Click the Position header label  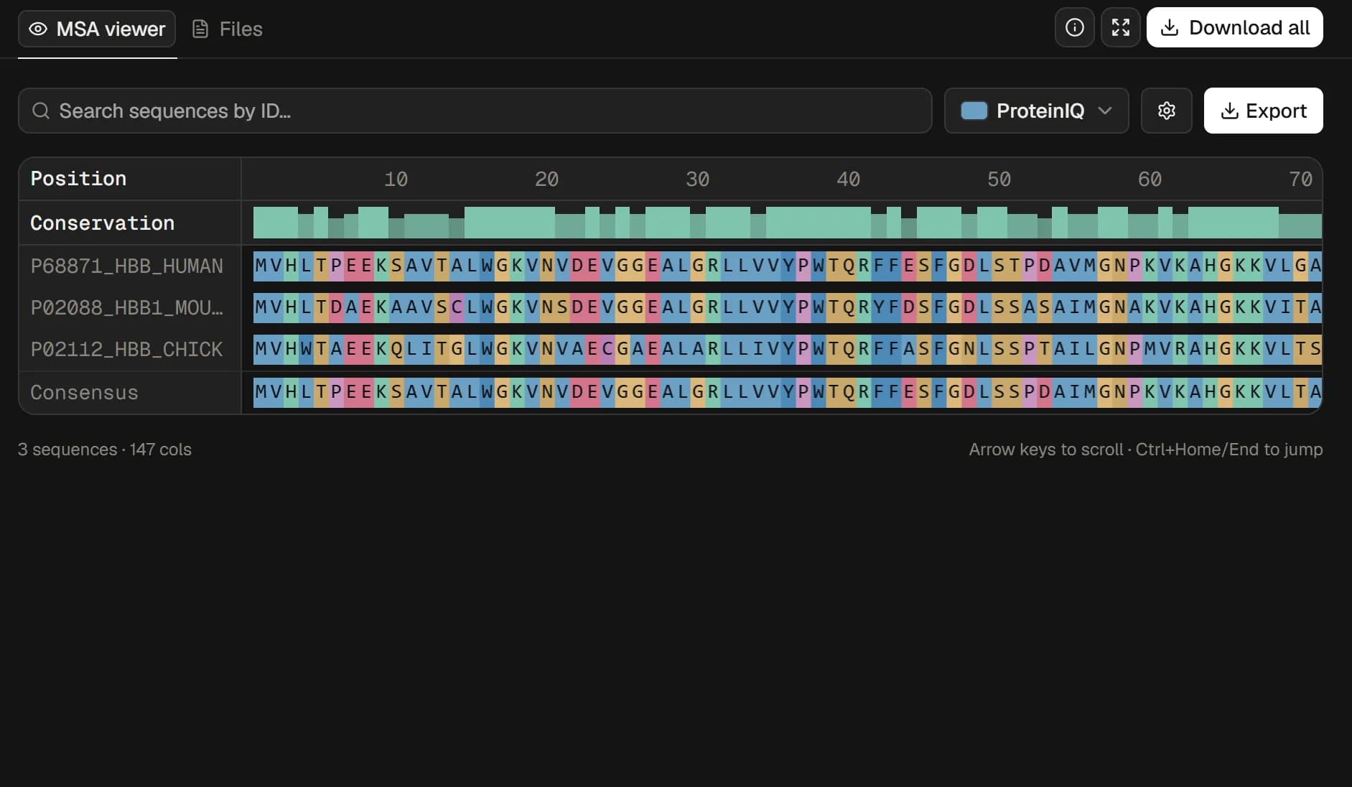(x=78, y=179)
